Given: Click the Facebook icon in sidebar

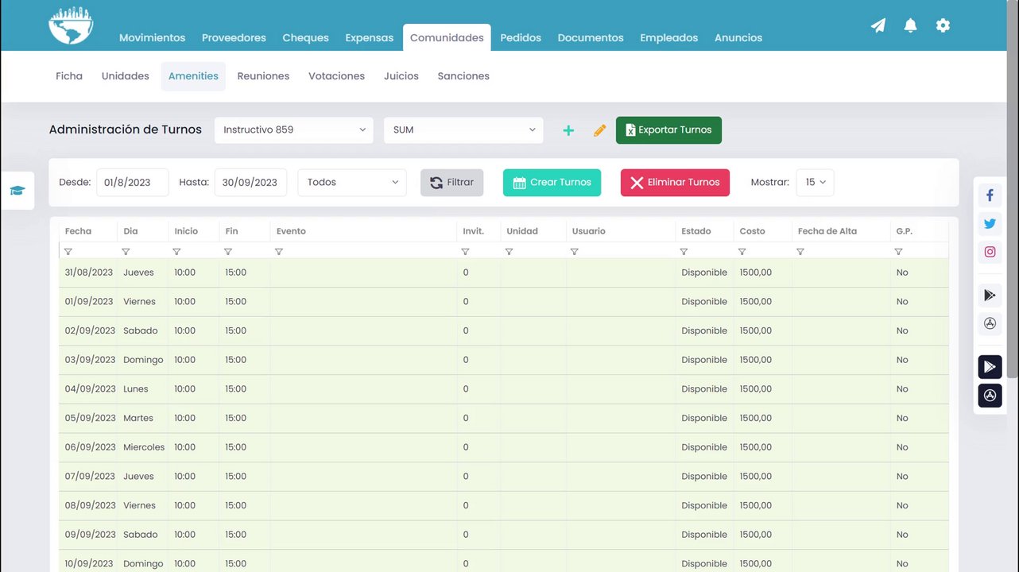Looking at the screenshot, I should [990, 195].
